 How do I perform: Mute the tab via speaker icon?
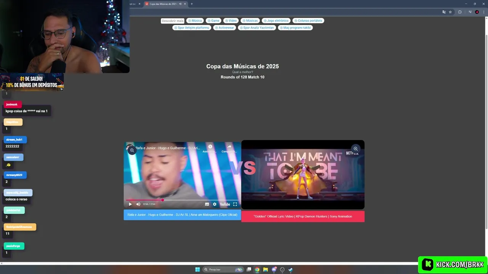(x=180, y=4)
